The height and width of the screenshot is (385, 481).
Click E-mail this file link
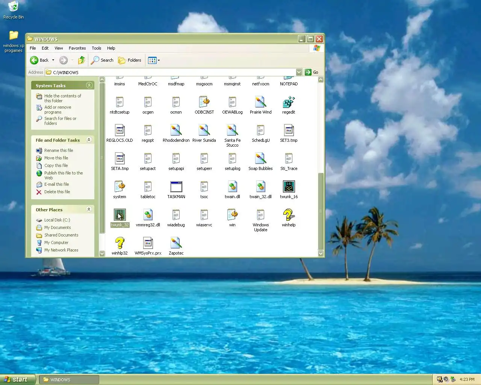56,184
